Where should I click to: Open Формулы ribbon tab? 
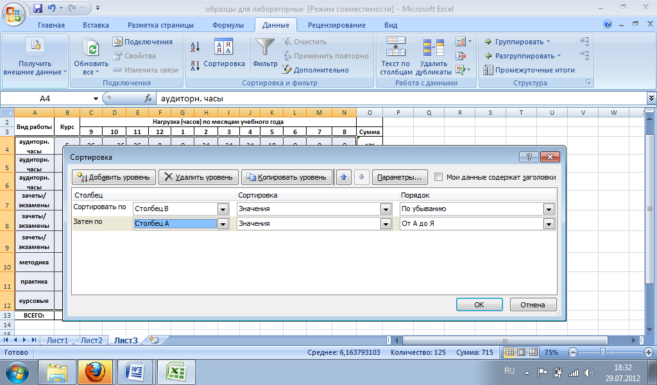pos(228,25)
